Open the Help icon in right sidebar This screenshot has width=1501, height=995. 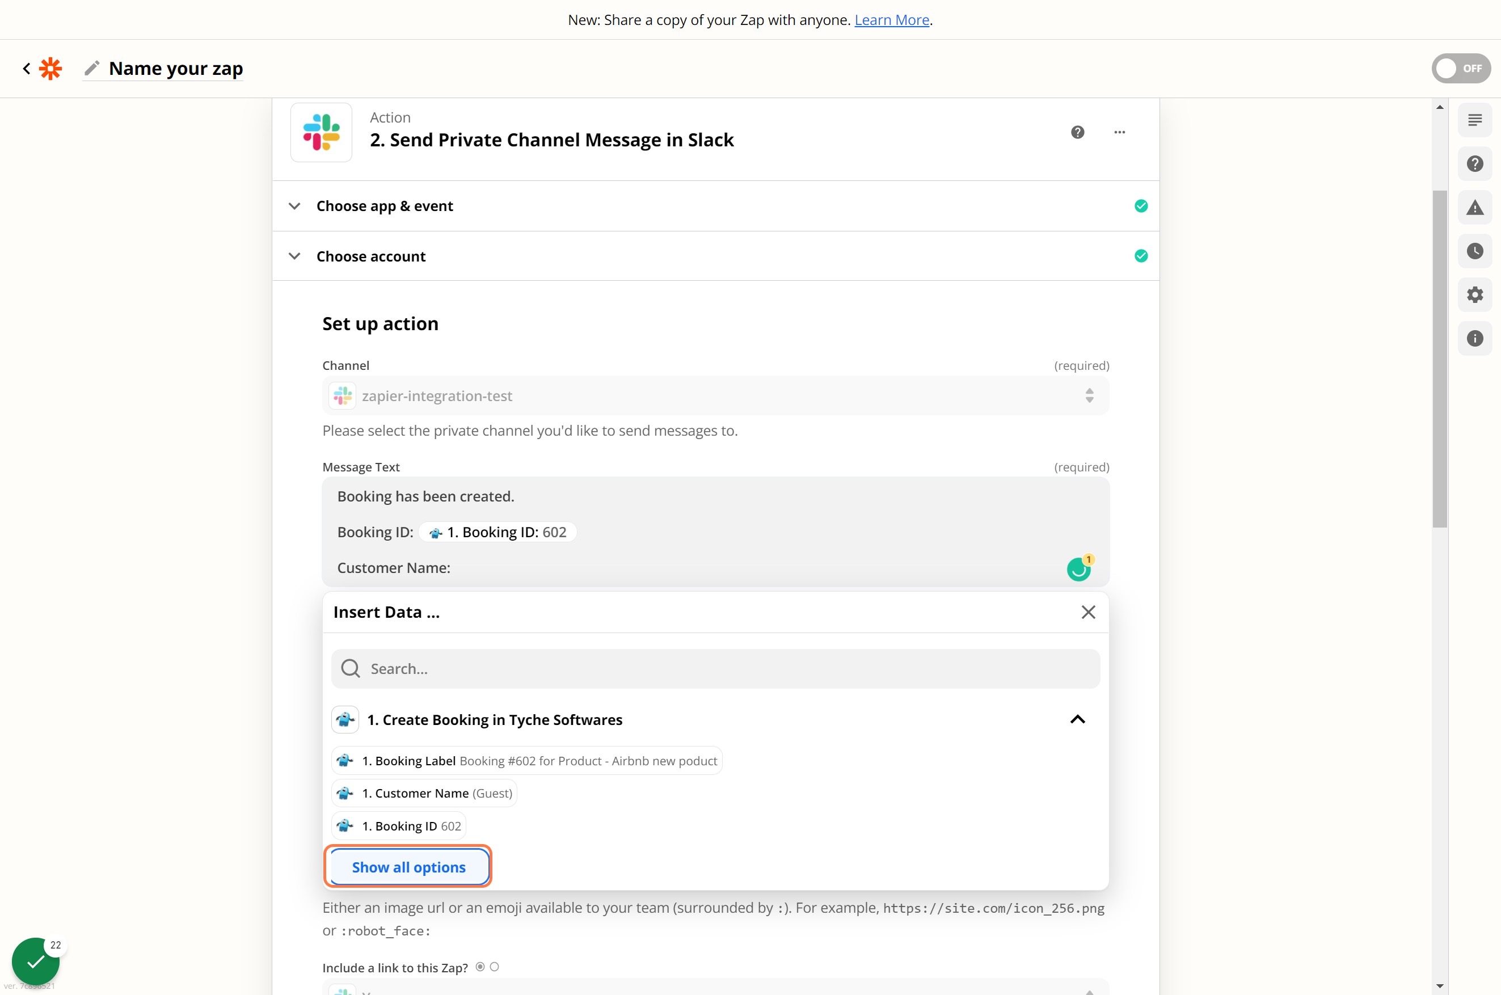(1474, 164)
